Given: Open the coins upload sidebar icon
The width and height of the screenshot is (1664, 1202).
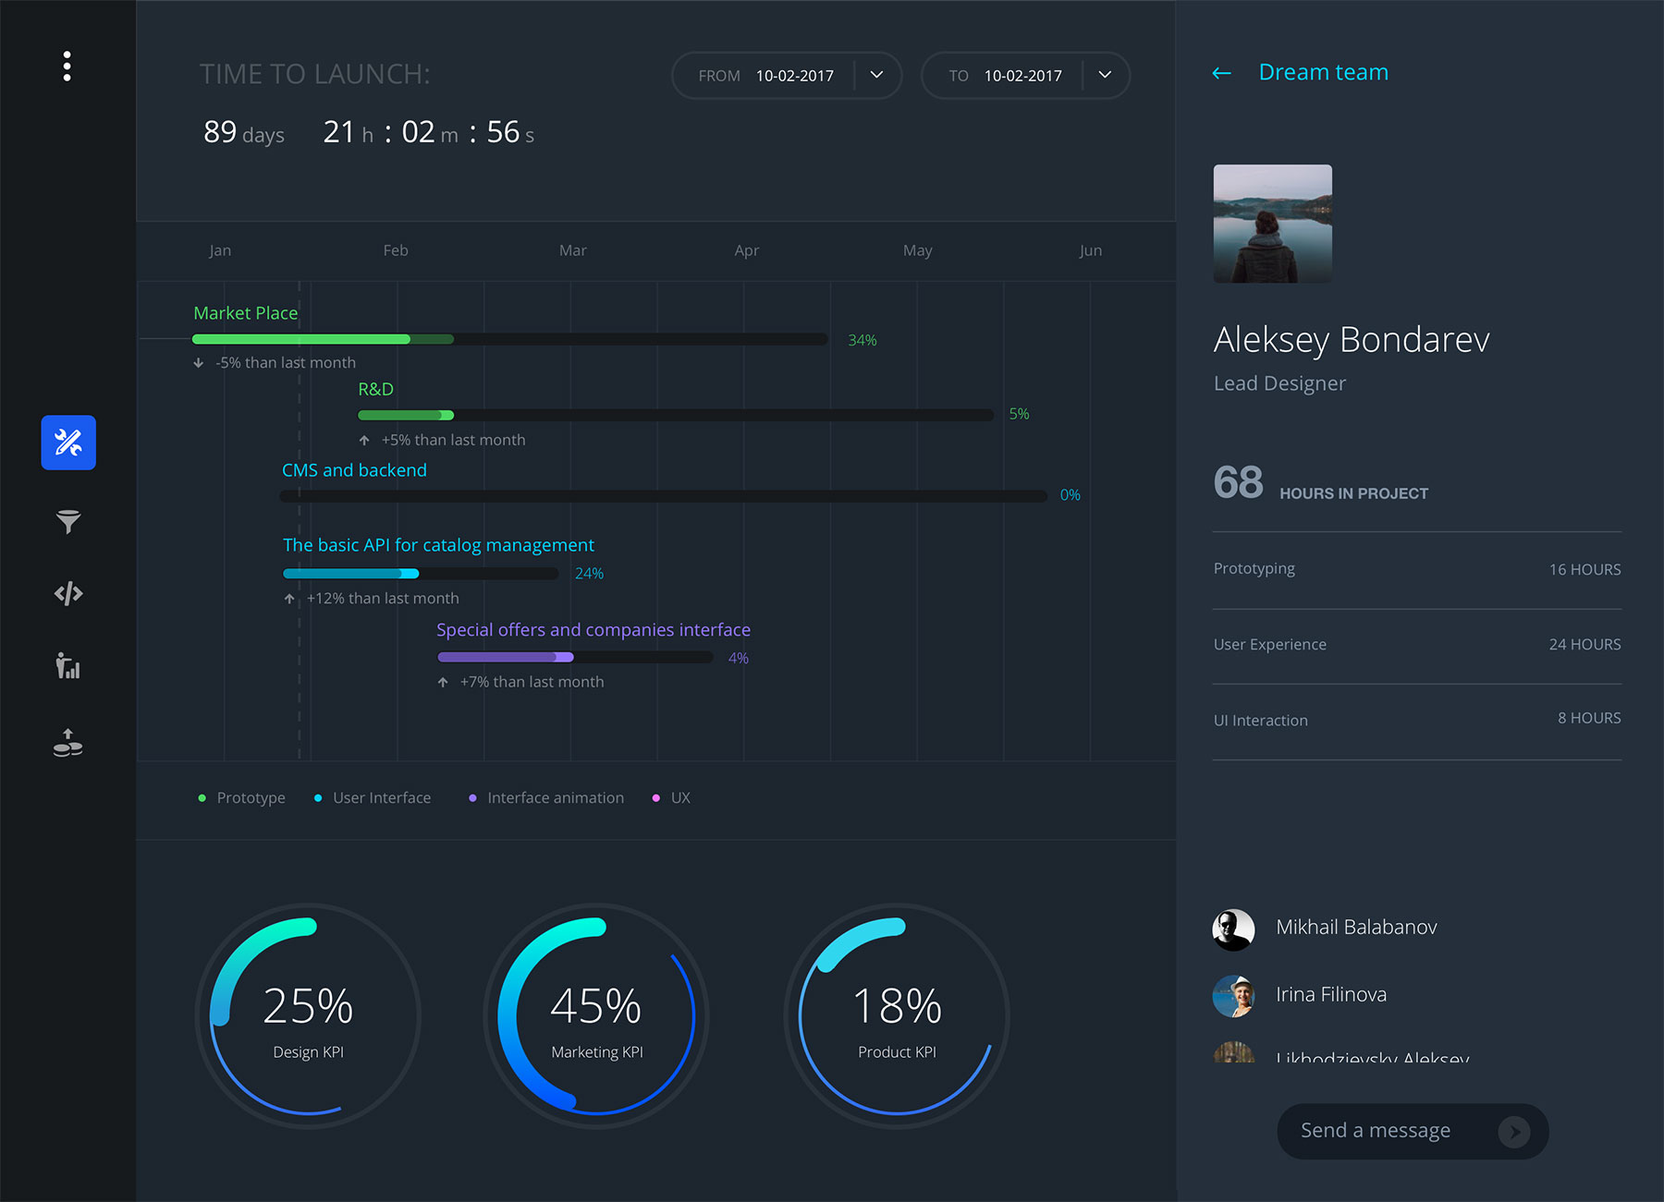Looking at the screenshot, I should coord(68,743).
